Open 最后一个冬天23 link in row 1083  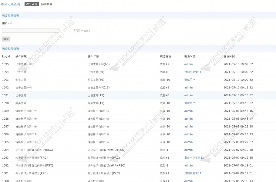point(194,157)
